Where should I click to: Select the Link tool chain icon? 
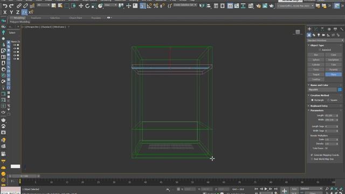click(x=19, y=6)
